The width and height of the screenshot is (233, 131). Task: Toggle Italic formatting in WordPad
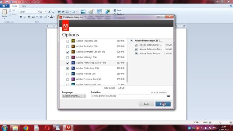click(x=25, y=17)
